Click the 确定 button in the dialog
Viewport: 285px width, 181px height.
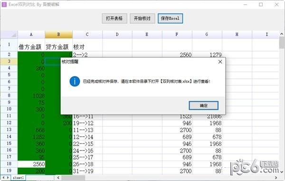click(x=204, y=105)
